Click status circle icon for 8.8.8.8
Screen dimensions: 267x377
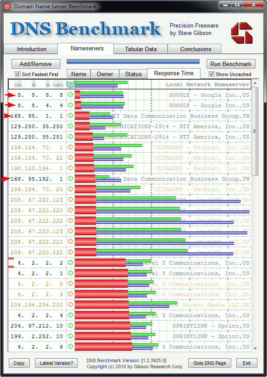70,95
